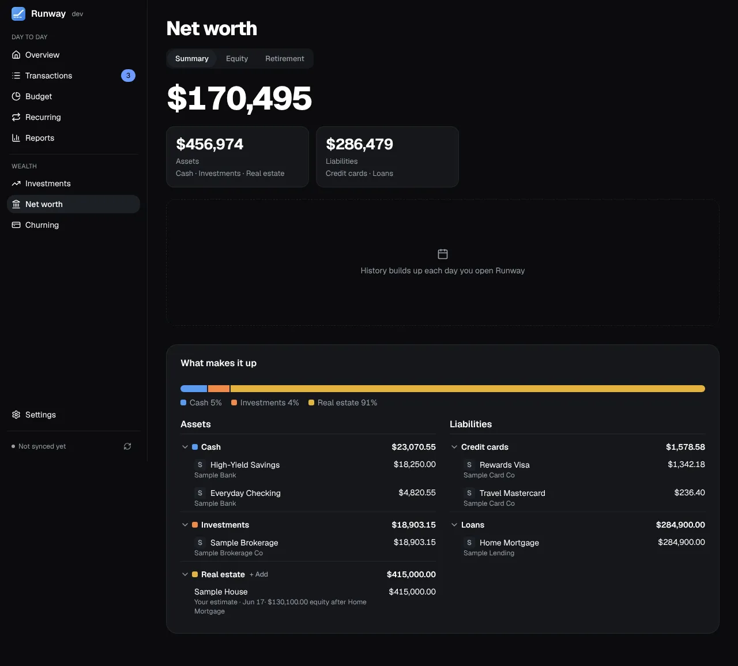Screen dimensions: 738x666
Task: Click the Reports bar chart icon
Action: coord(16,138)
